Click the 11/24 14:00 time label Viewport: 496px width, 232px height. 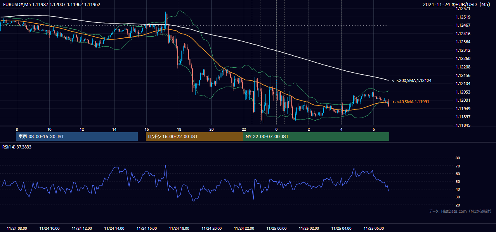[x=114, y=229]
